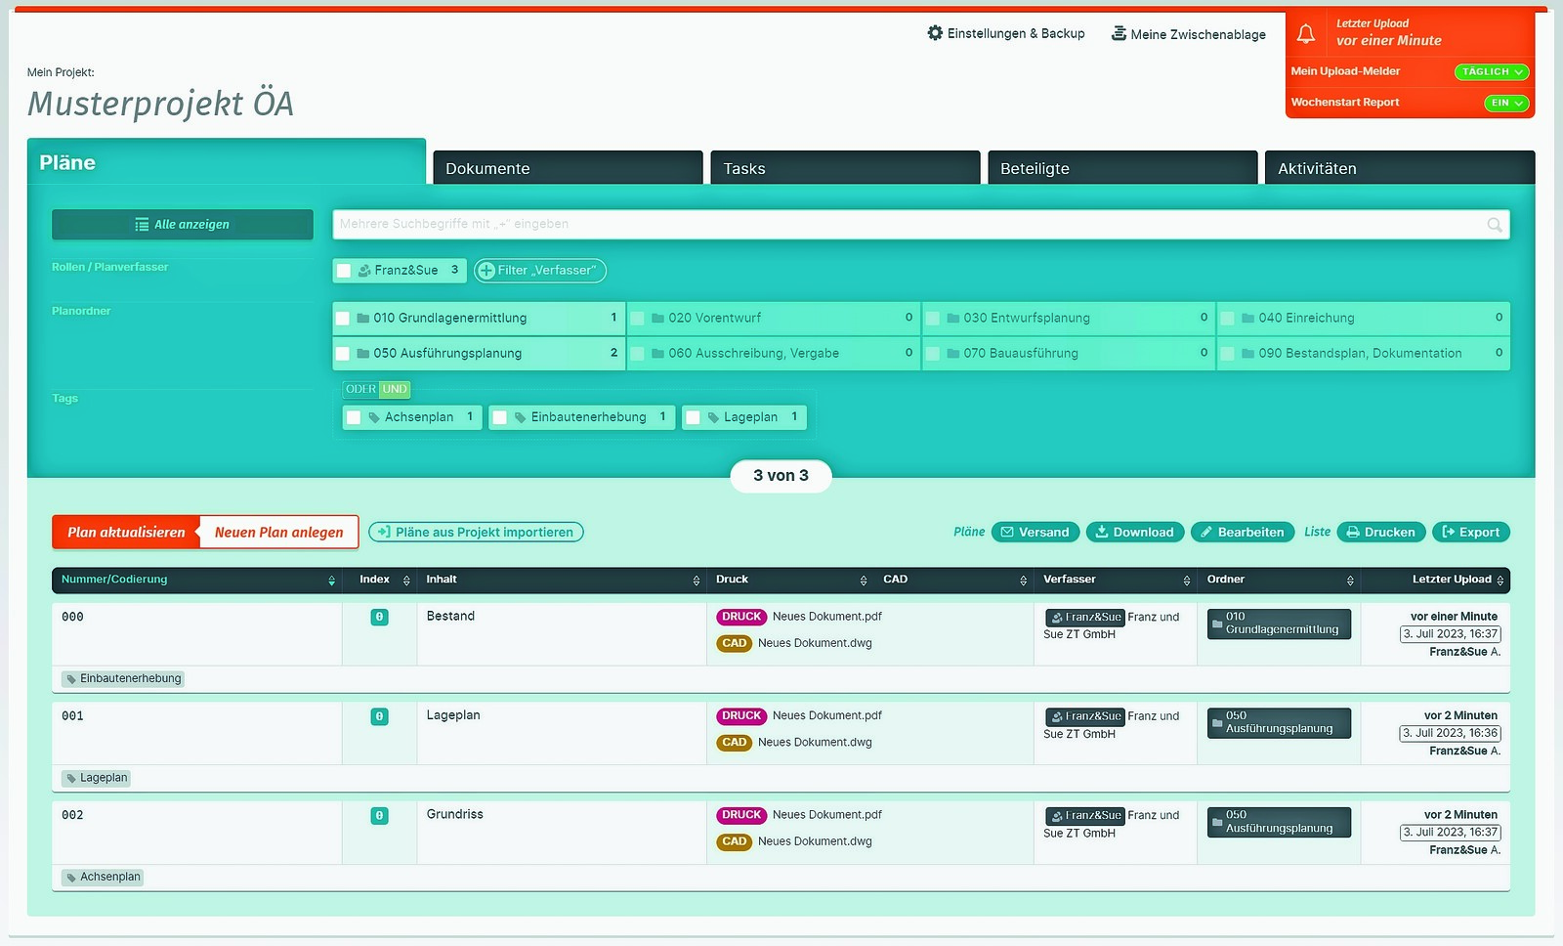Click Lageplan tag under plan 001

coord(97,778)
